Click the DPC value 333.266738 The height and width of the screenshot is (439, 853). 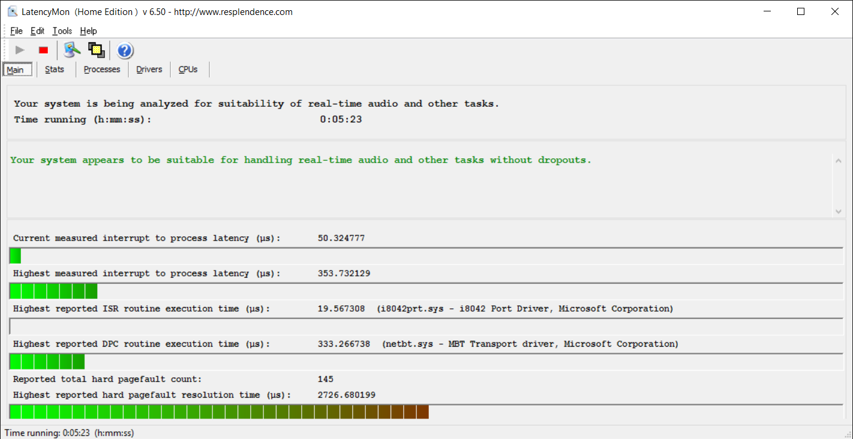click(x=344, y=344)
